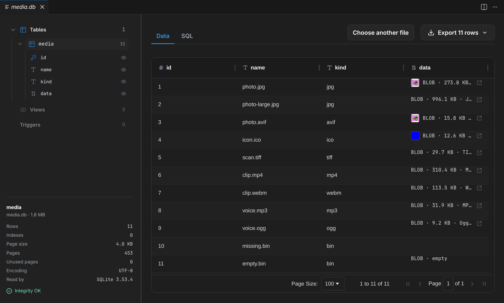Switch to the Data tab
This screenshot has height=303, width=504.
[163, 36]
